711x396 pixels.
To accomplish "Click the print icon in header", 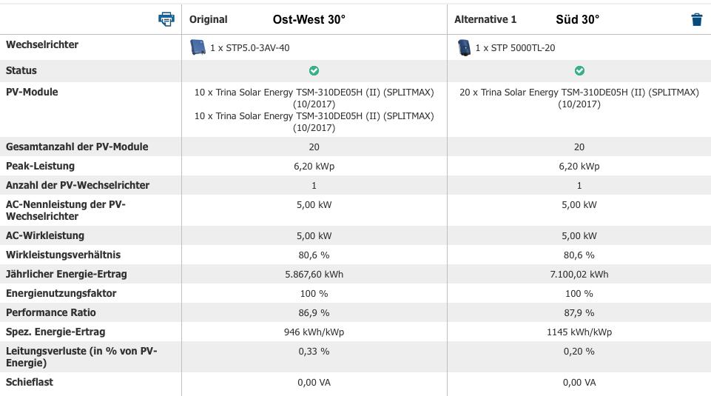I will point(166,19).
